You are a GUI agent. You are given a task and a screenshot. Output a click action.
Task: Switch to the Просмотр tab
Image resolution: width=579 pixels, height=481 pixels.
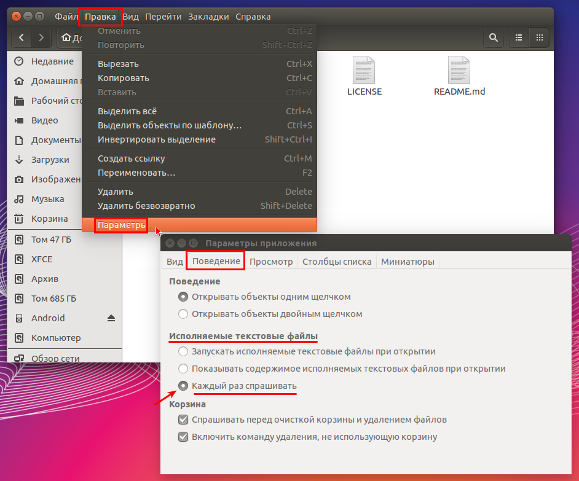coord(271,262)
